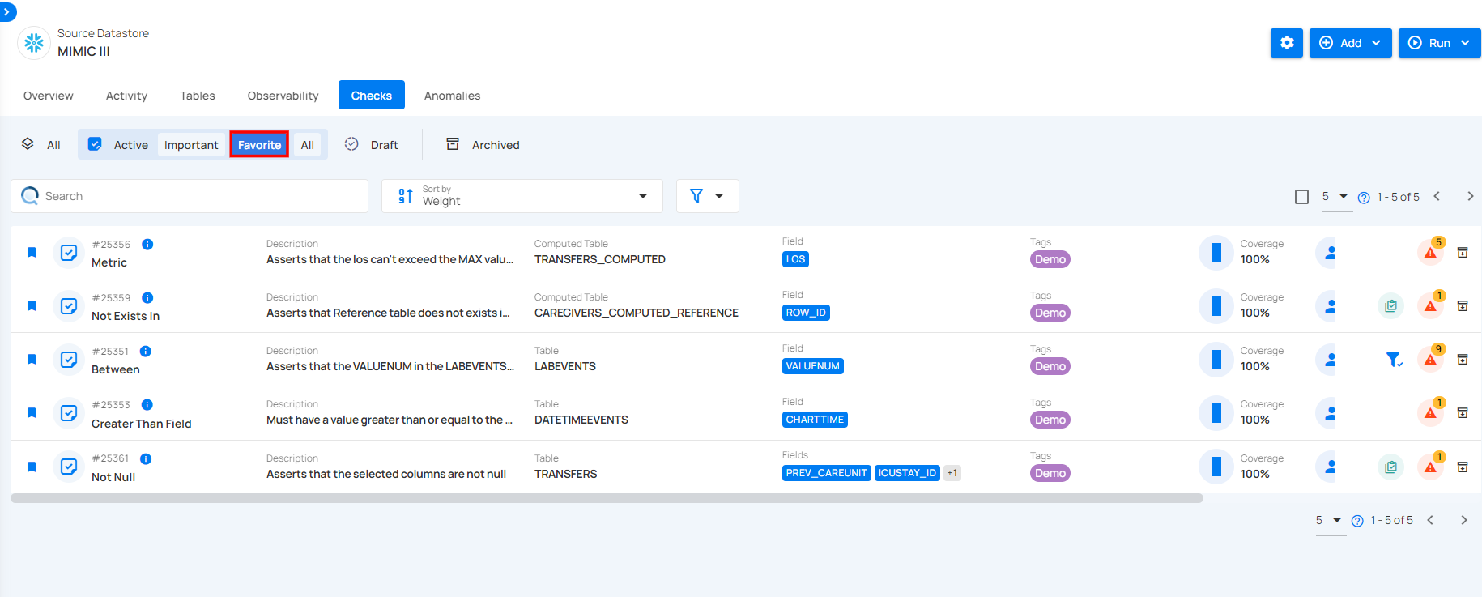The width and height of the screenshot is (1482, 597).
Task: Click the coverage bar on Between row
Action: click(x=1216, y=359)
